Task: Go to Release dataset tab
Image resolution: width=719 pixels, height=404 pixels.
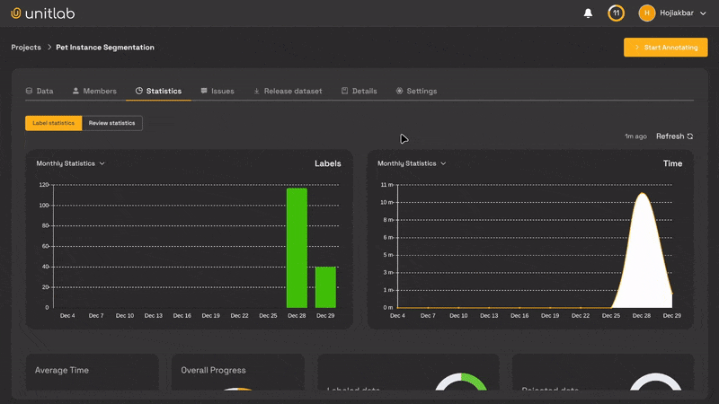Action: [288, 91]
